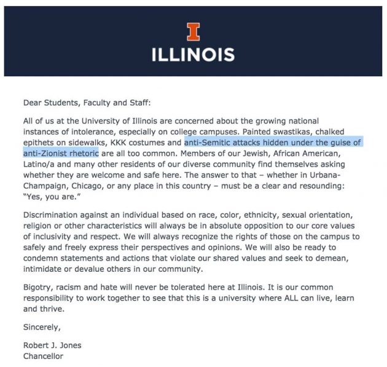The height and width of the screenshot is (367, 387).
Task: Click the signature name 'Robert J. Jones'
Action: pyautogui.click(x=52, y=345)
